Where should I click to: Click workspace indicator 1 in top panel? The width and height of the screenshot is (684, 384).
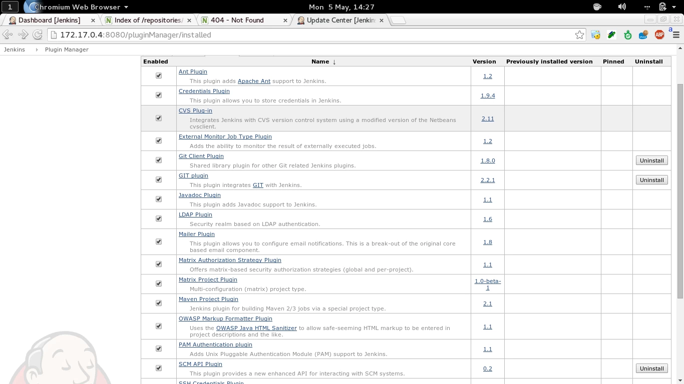click(10, 7)
